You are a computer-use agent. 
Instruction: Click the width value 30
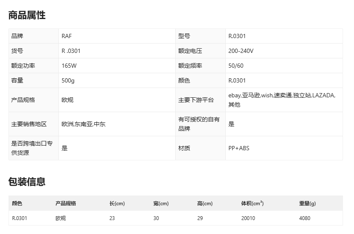pyautogui.click(x=156, y=218)
